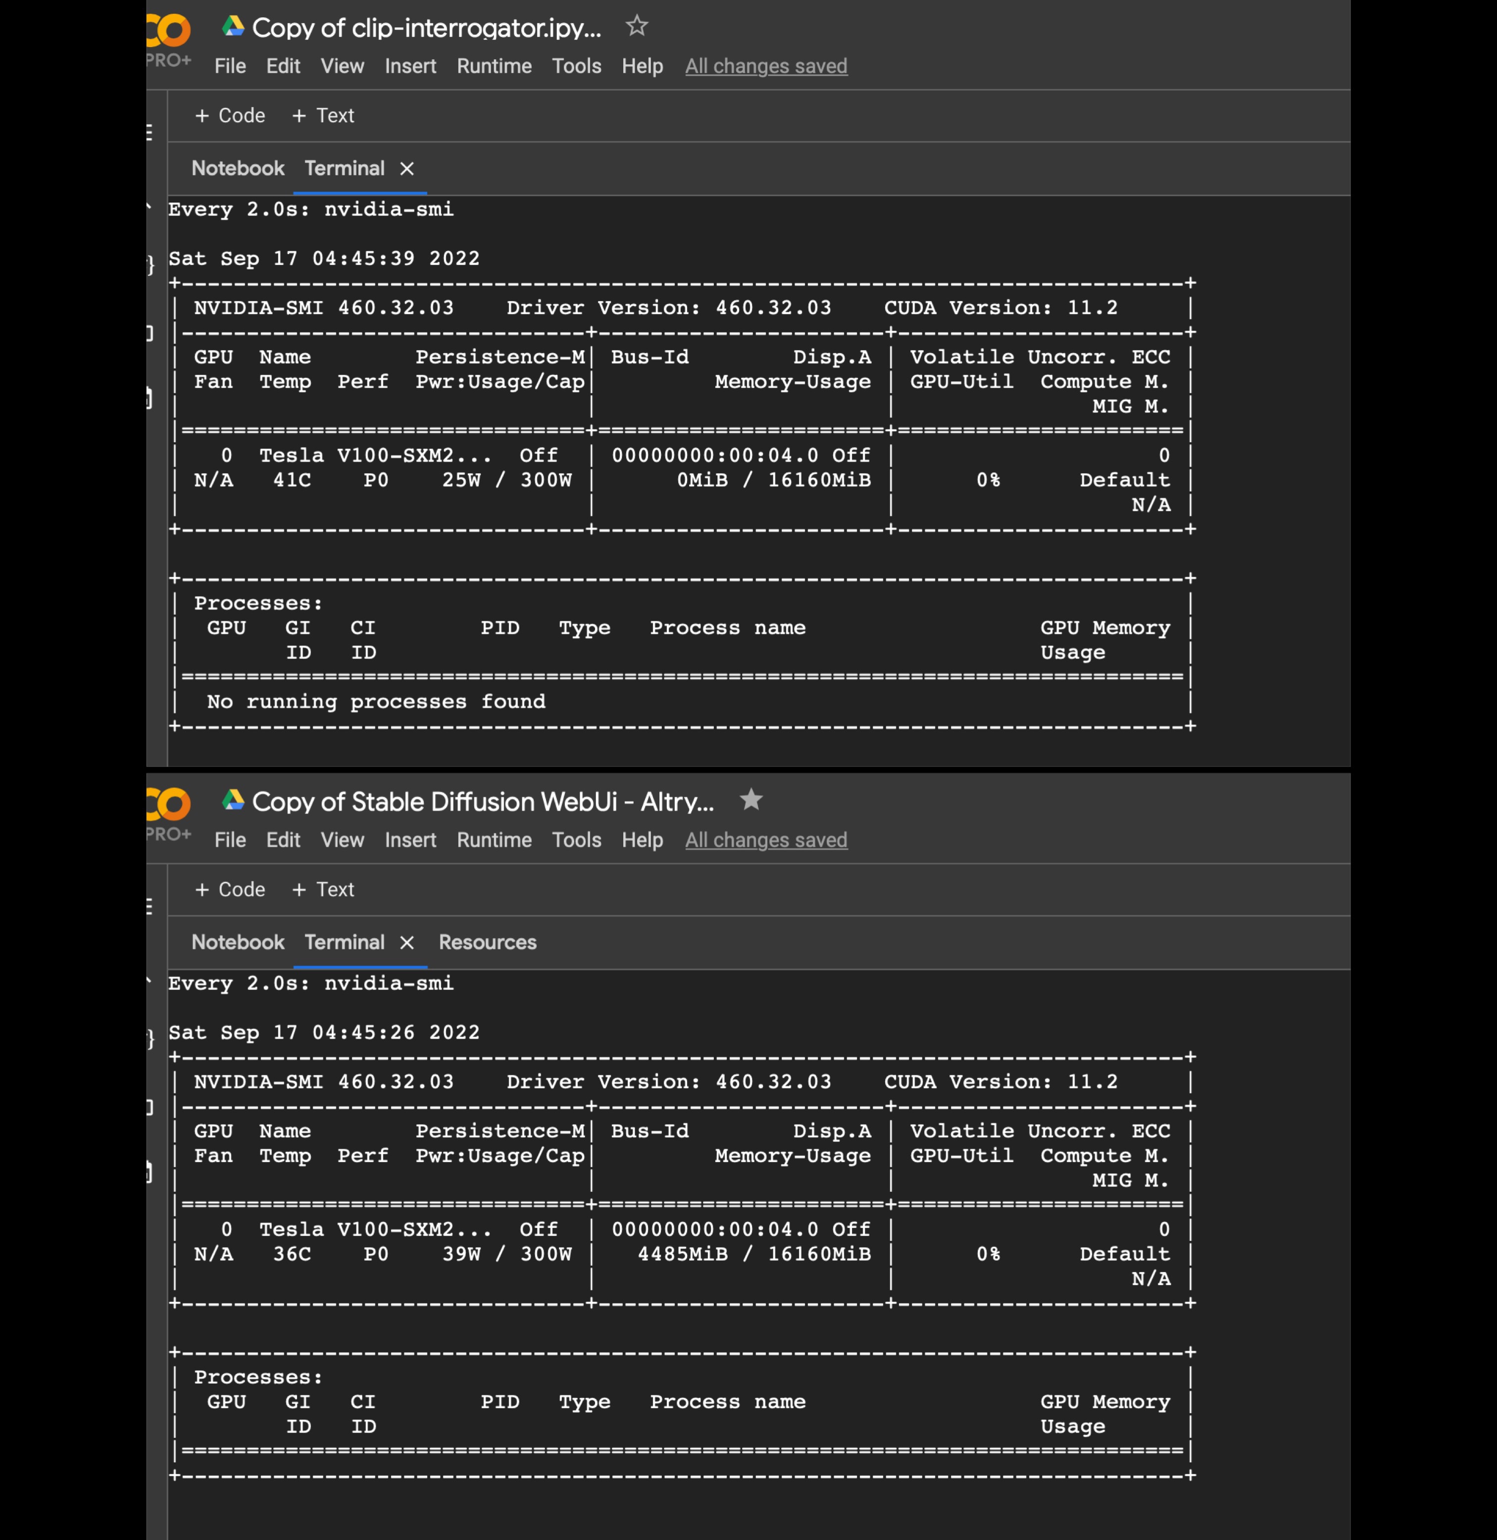The height and width of the screenshot is (1540, 1497).
Task: Click '41C' temperature value
Action: tap(292, 480)
